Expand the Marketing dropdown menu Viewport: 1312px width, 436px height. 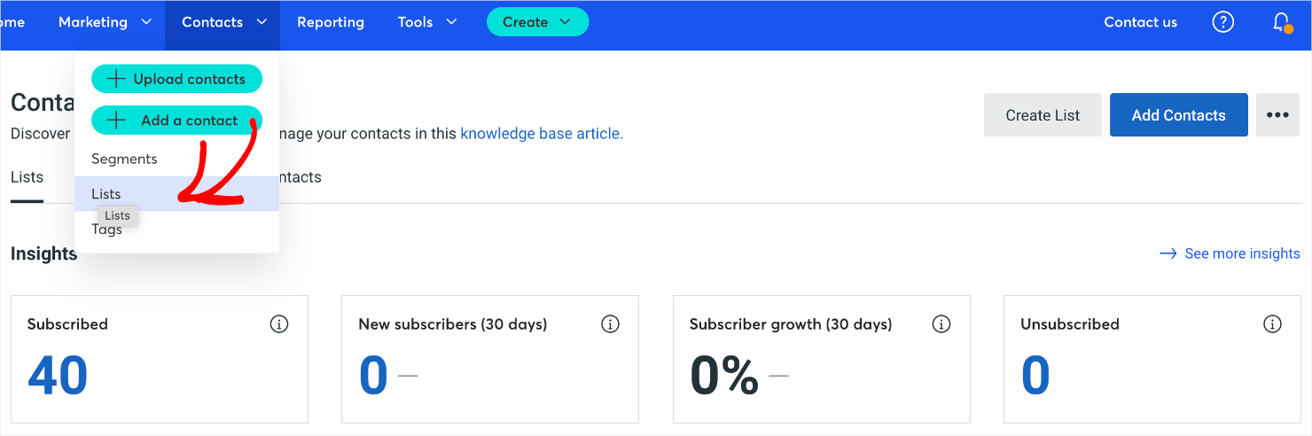tap(105, 22)
